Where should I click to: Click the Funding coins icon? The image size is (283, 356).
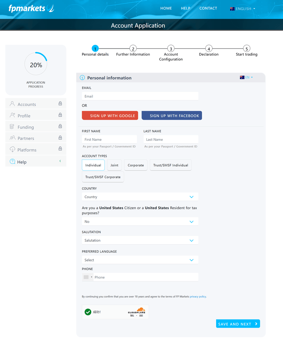tap(12, 127)
